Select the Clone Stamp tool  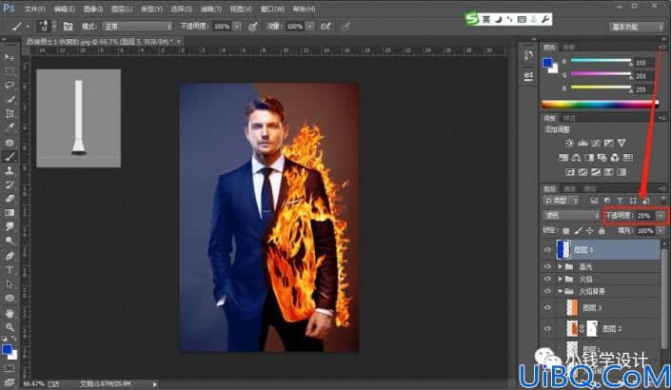pyautogui.click(x=10, y=170)
